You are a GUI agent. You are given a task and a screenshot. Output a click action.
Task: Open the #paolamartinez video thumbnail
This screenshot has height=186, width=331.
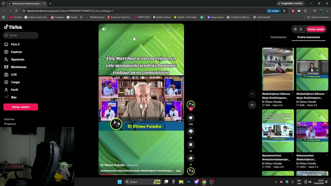[278, 131]
